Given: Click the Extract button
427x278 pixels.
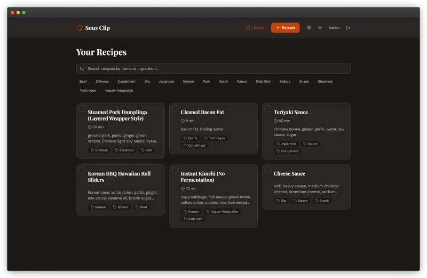Looking at the screenshot, I should [286, 28].
